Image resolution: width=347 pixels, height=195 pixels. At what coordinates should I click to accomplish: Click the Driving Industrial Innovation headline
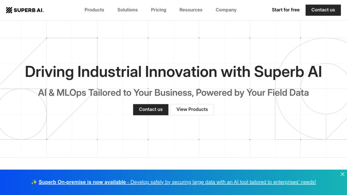[x=173, y=72]
